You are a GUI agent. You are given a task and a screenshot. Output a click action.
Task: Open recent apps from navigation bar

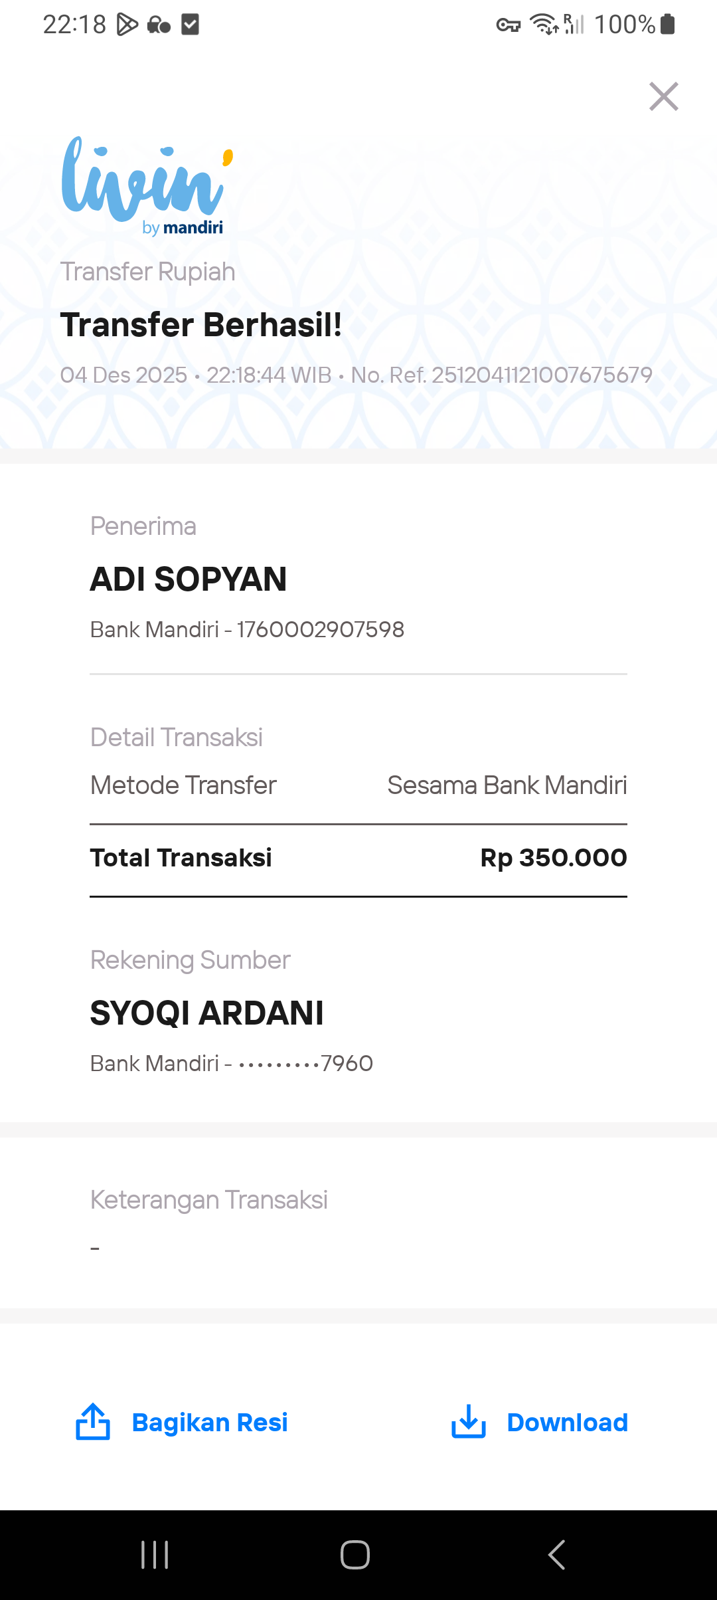[x=155, y=1555]
